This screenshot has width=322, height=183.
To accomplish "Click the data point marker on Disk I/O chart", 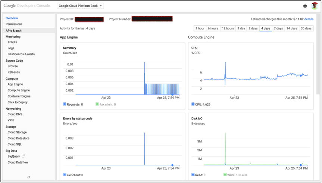I will tap(301, 165).
